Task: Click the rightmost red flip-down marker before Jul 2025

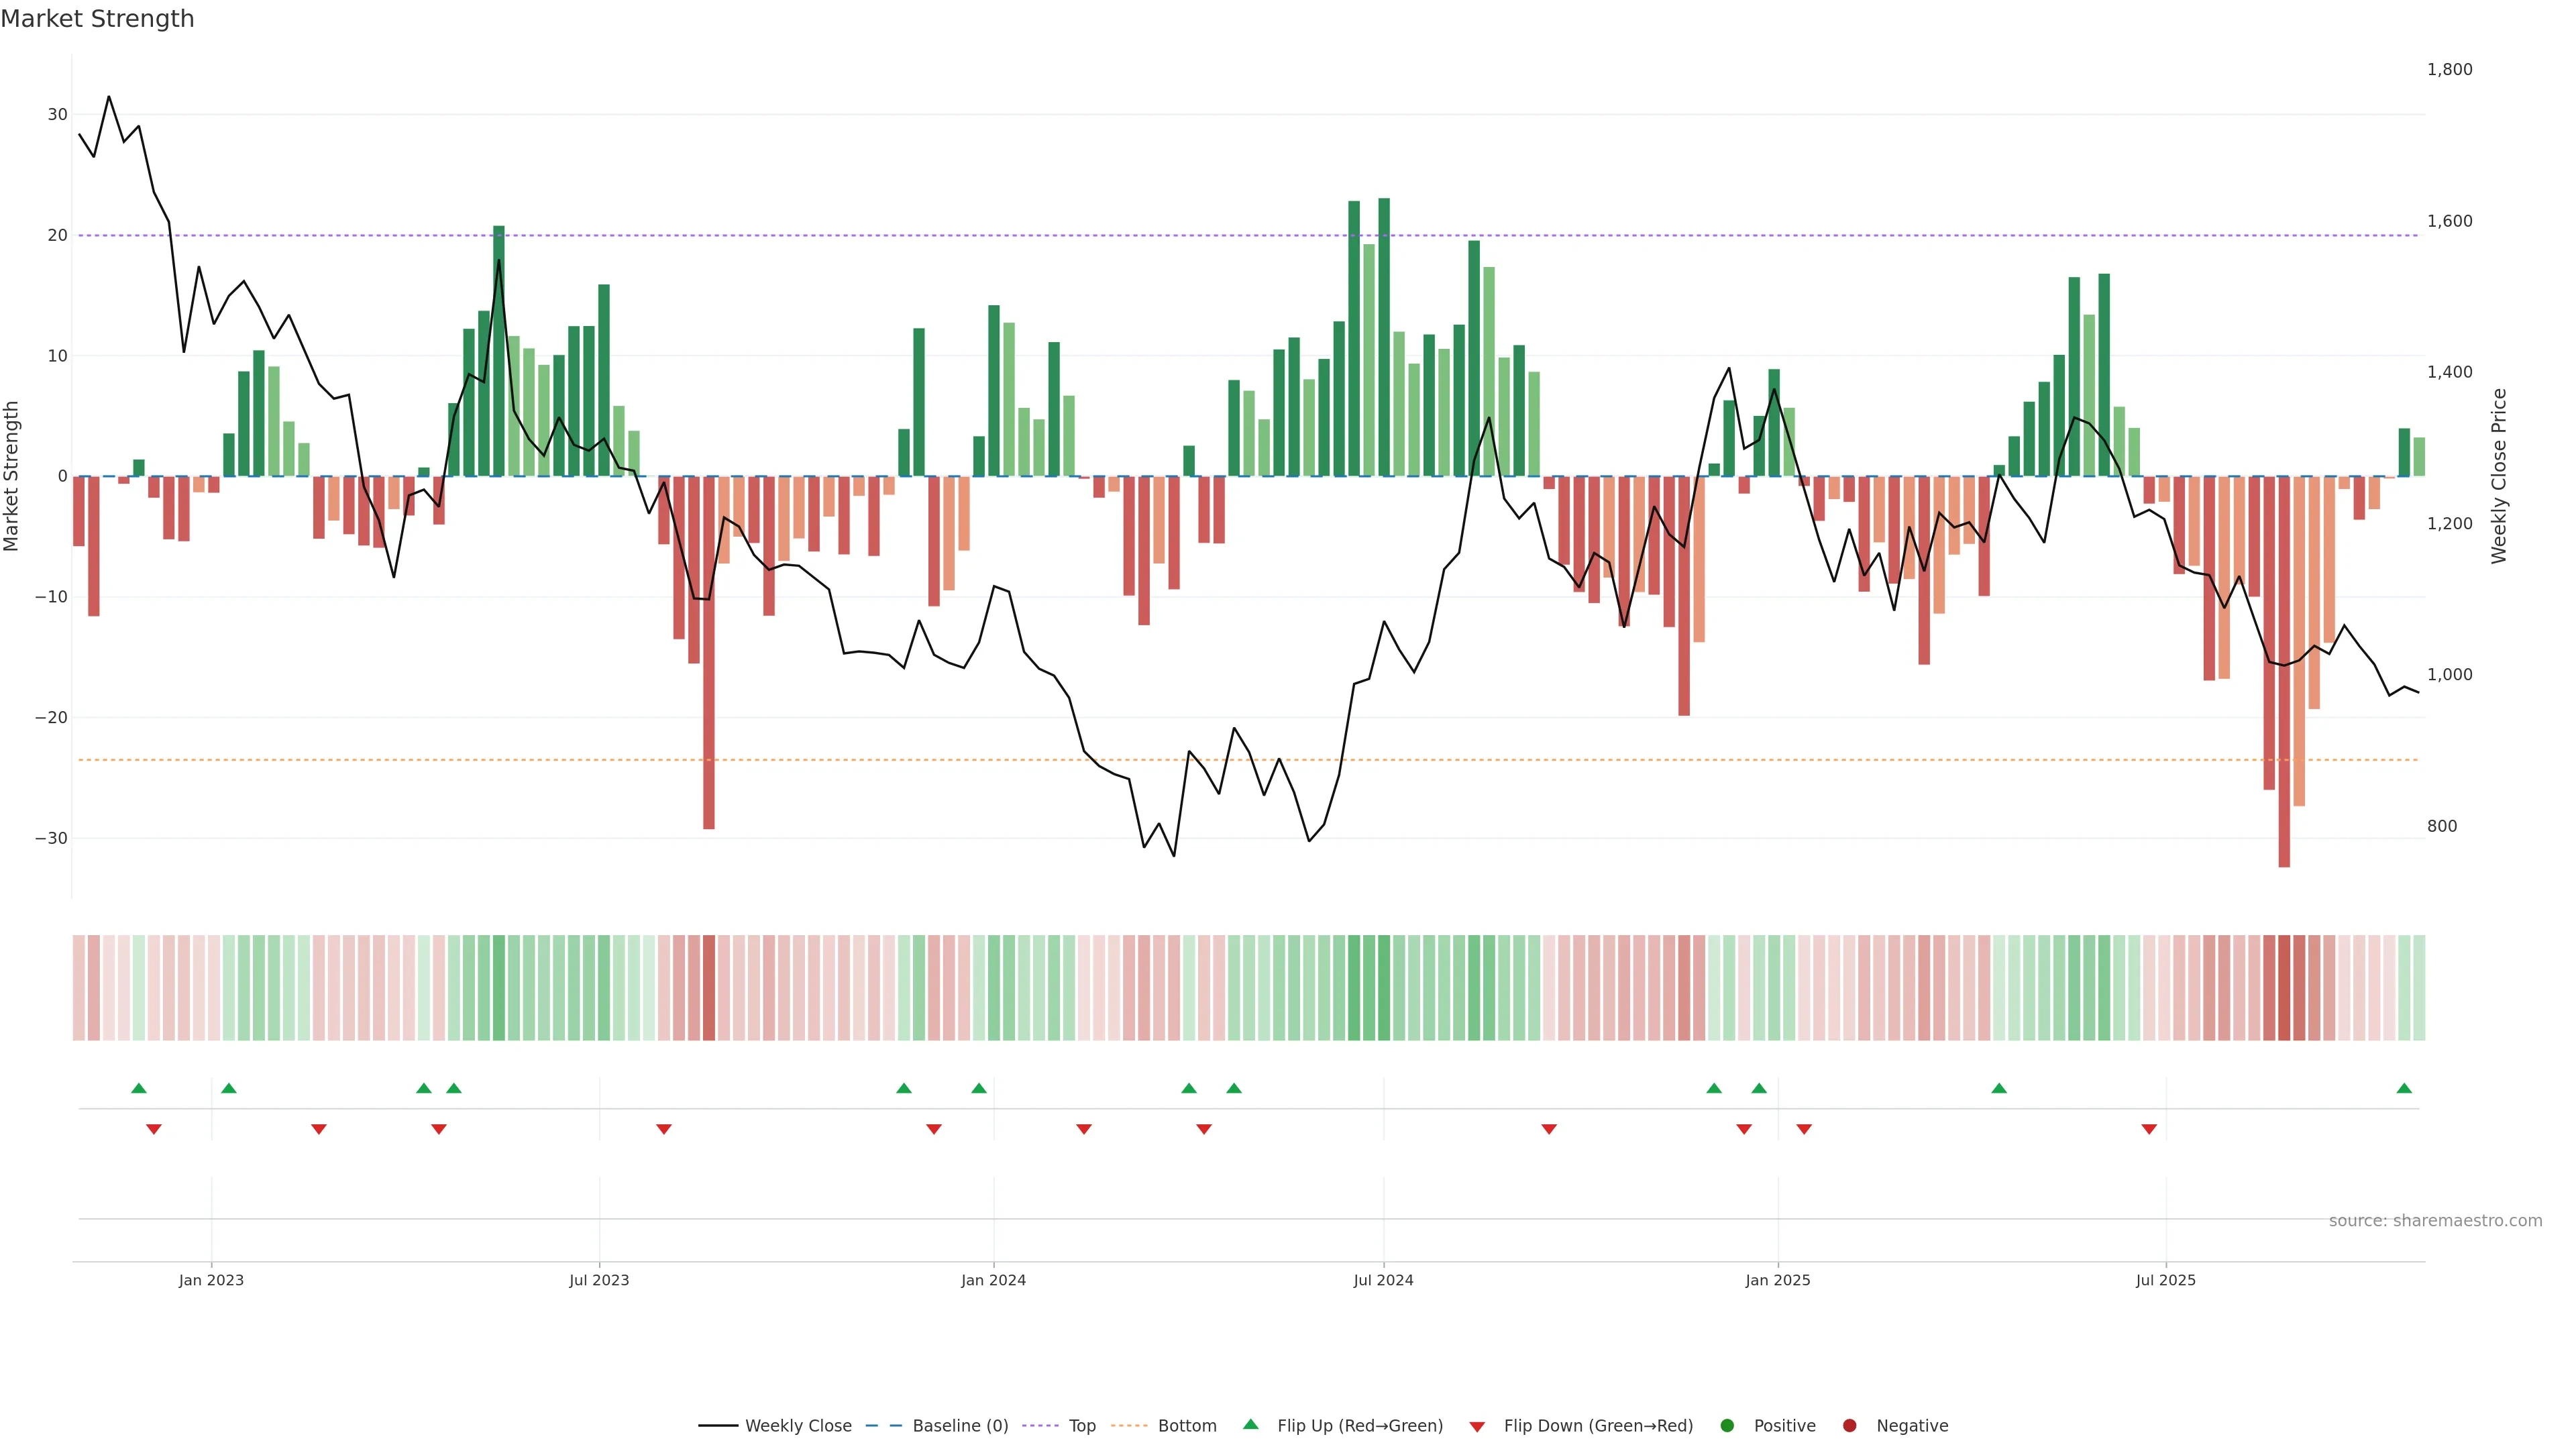Action: click(2149, 1129)
